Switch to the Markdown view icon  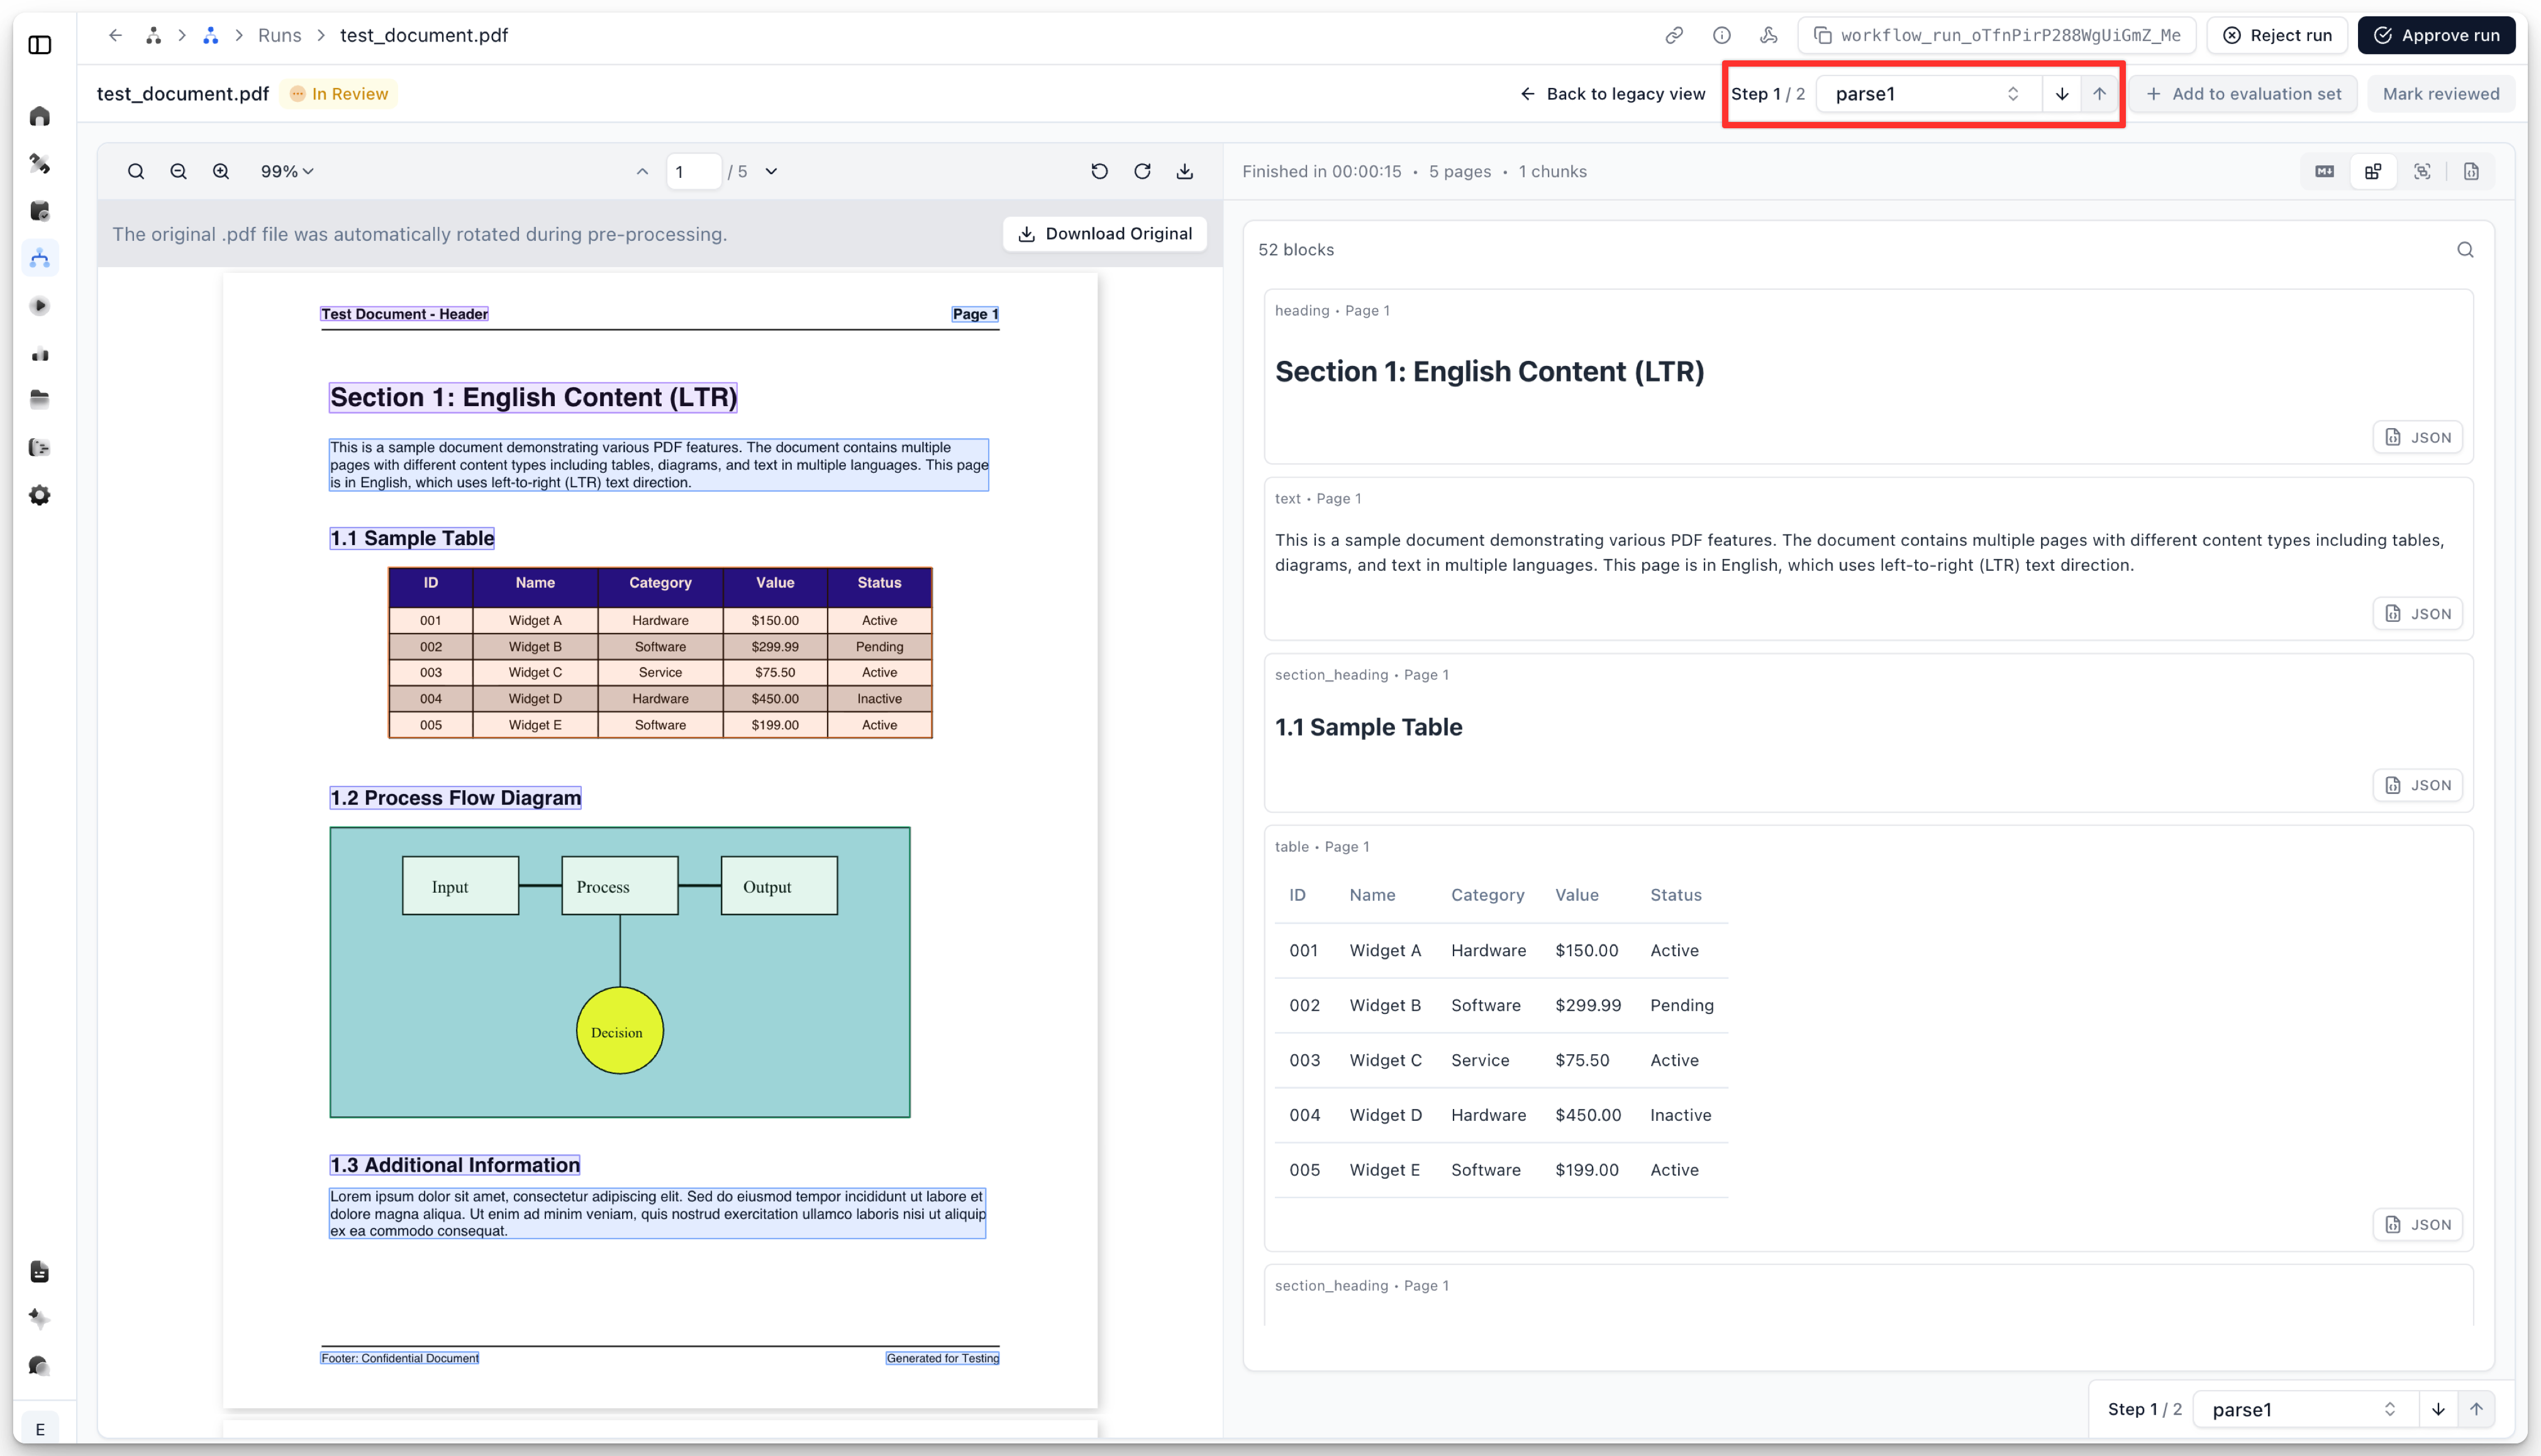pos(2324,172)
